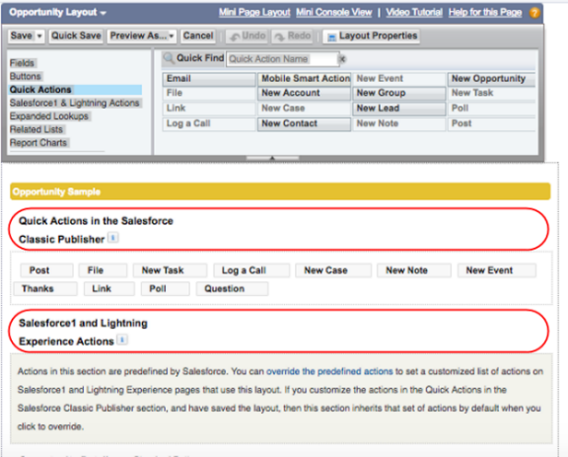Open info icon next to Classic Publisher heading
The width and height of the screenshot is (568, 457).
click(113, 238)
